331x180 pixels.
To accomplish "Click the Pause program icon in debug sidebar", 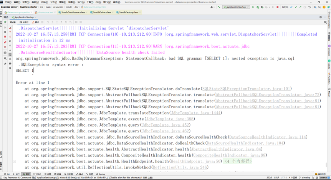I will point(5,32).
